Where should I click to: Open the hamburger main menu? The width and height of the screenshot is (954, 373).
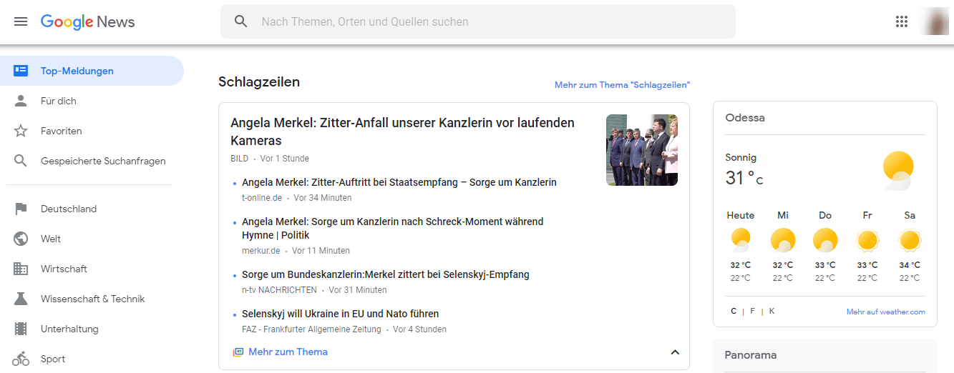click(21, 21)
